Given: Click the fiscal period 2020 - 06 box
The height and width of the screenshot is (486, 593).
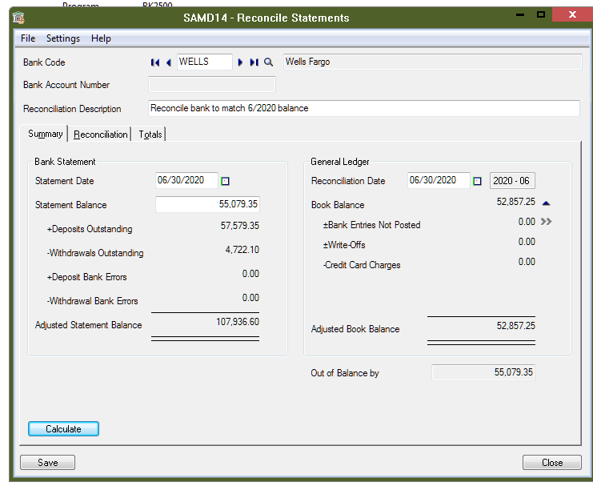Looking at the screenshot, I should click(x=512, y=181).
